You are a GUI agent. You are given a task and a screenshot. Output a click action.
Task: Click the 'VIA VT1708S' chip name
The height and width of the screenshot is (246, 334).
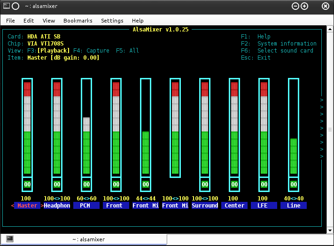(x=46, y=44)
